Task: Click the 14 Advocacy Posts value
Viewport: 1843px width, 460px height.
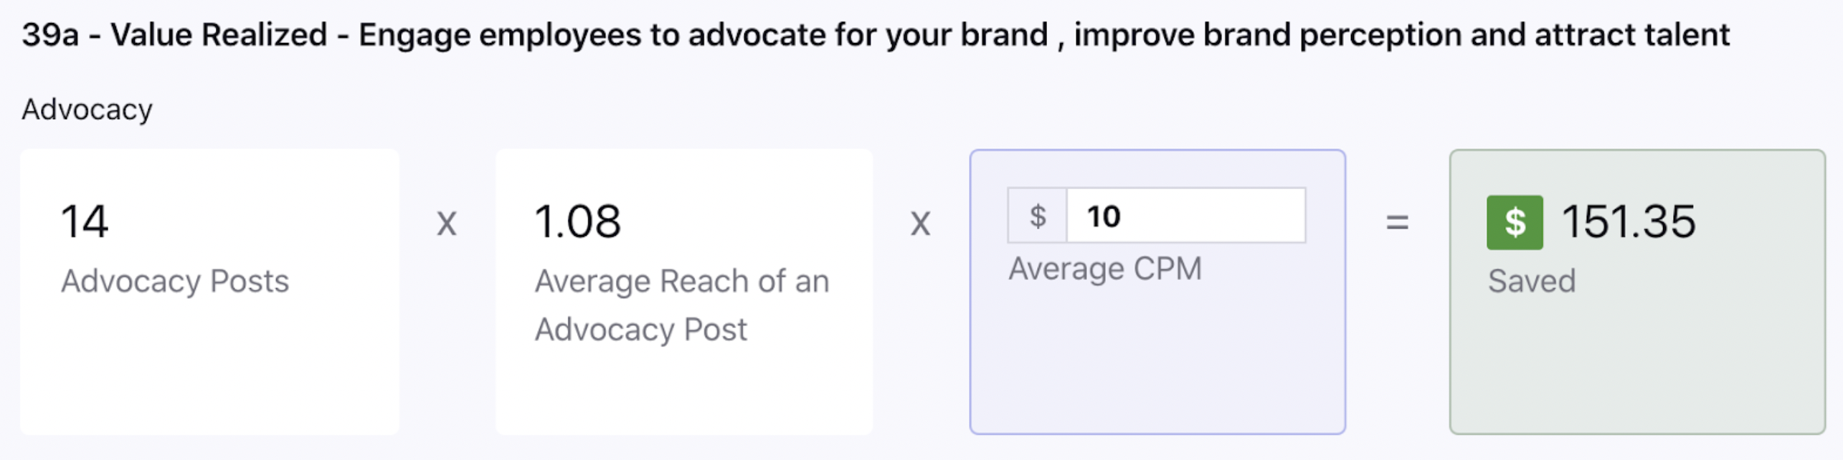Action: click(x=85, y=221)
